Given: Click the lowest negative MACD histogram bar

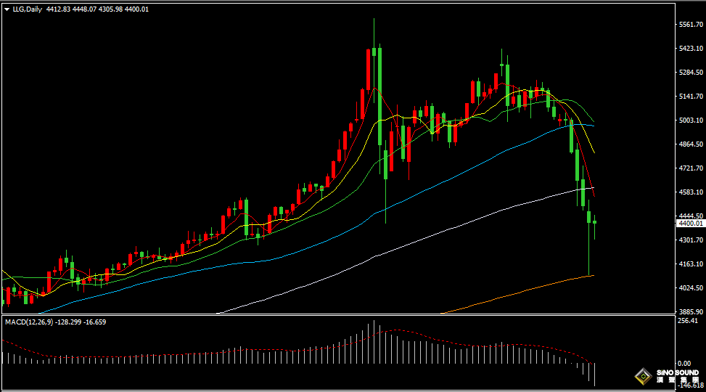Looking at the screenshot, I should click(x=594, y=374).
